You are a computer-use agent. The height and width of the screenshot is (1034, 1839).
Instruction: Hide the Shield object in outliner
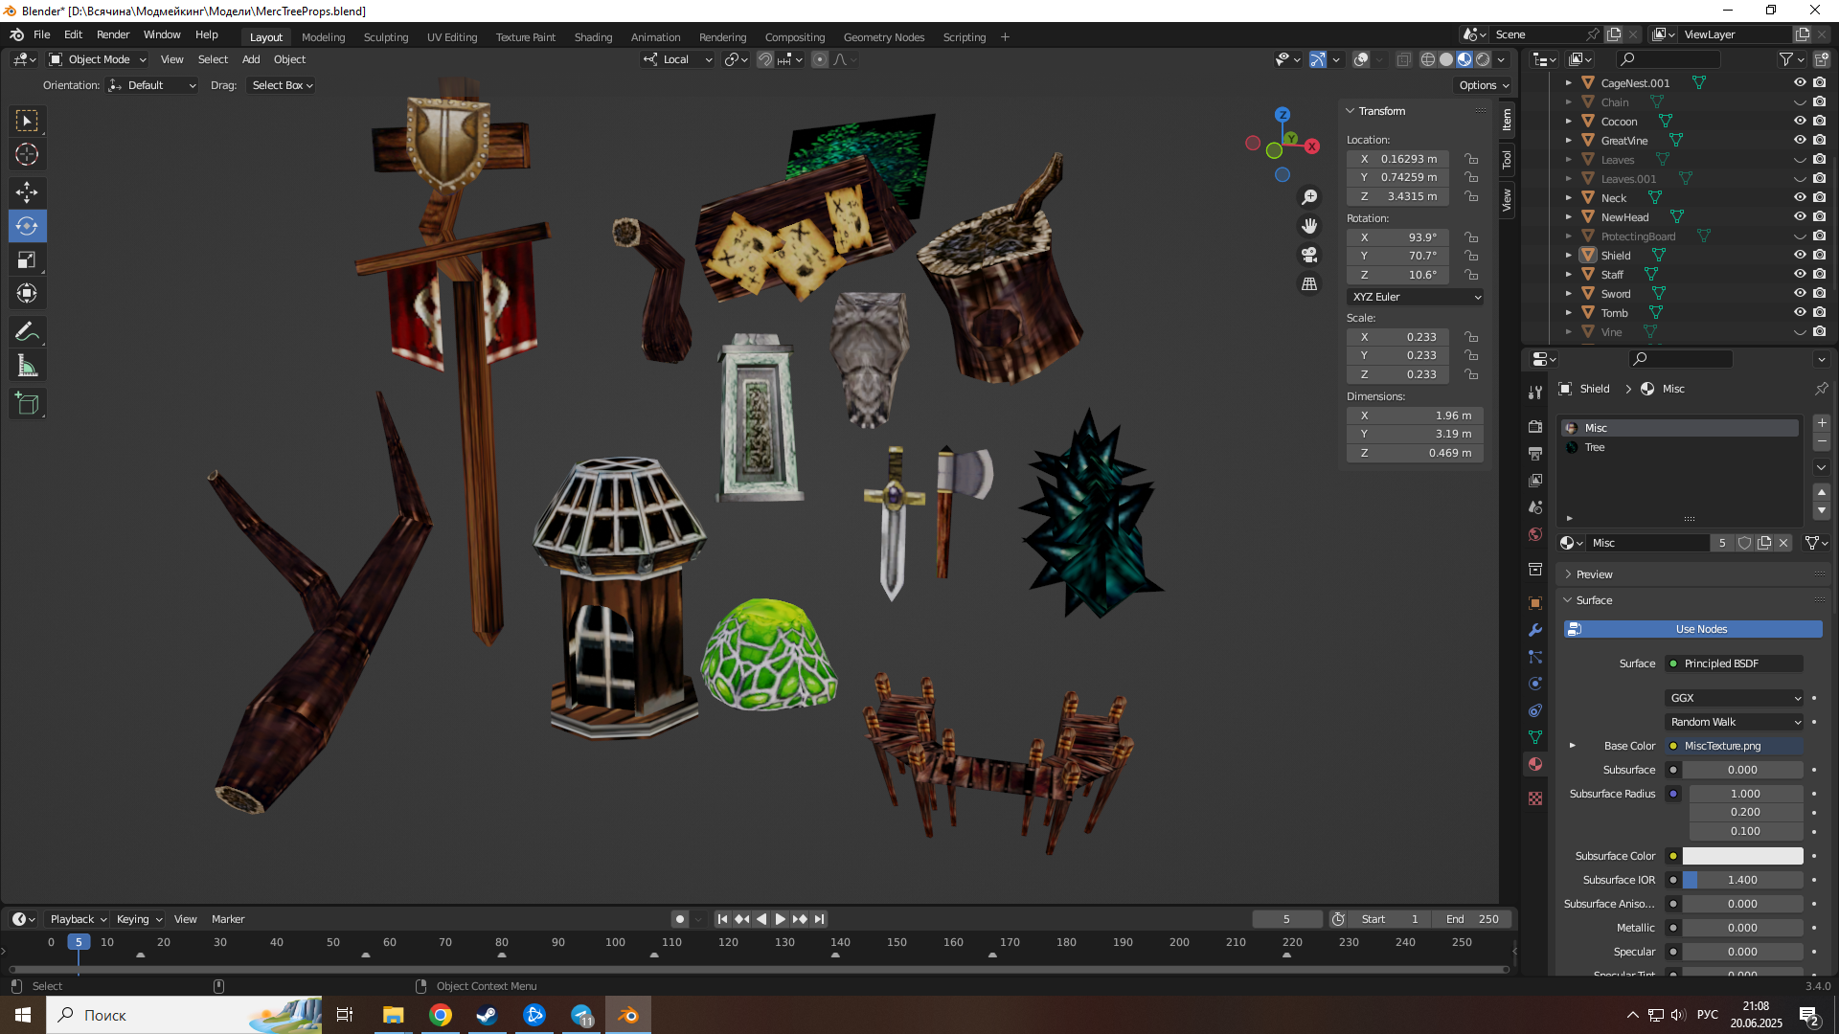pyautogui.click(x=1800, y=256)
